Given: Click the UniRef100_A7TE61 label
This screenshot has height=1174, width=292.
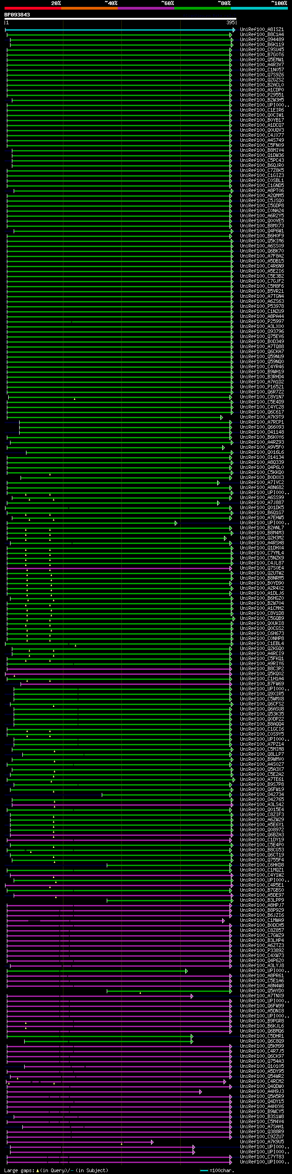Looking at the screenshot, I should (262, 780).
